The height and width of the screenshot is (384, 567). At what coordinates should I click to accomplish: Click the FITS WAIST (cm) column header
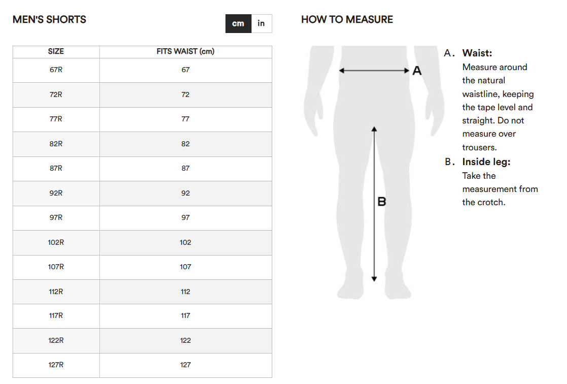click(x=186, y=52)
